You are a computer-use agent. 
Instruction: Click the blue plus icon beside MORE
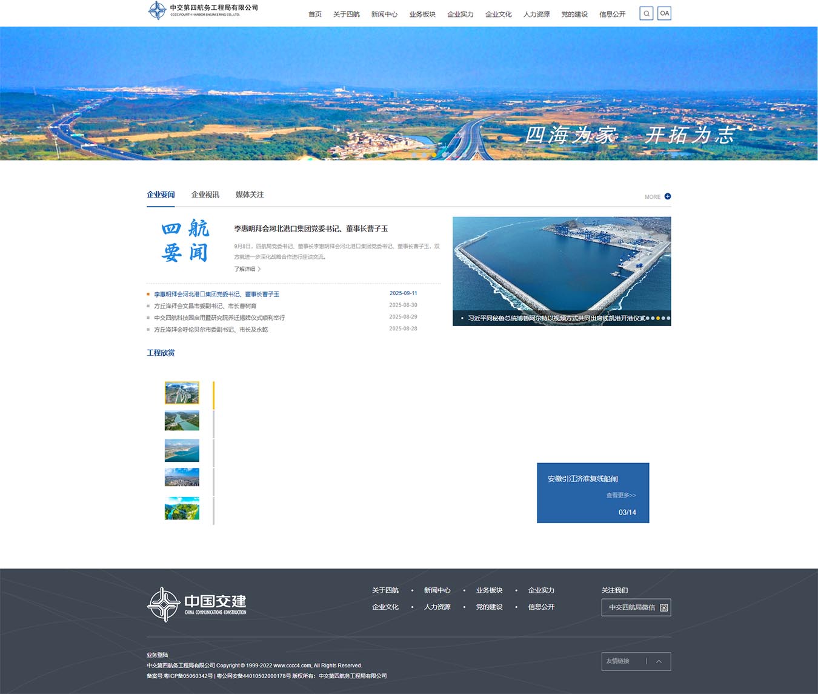[668, 196]
